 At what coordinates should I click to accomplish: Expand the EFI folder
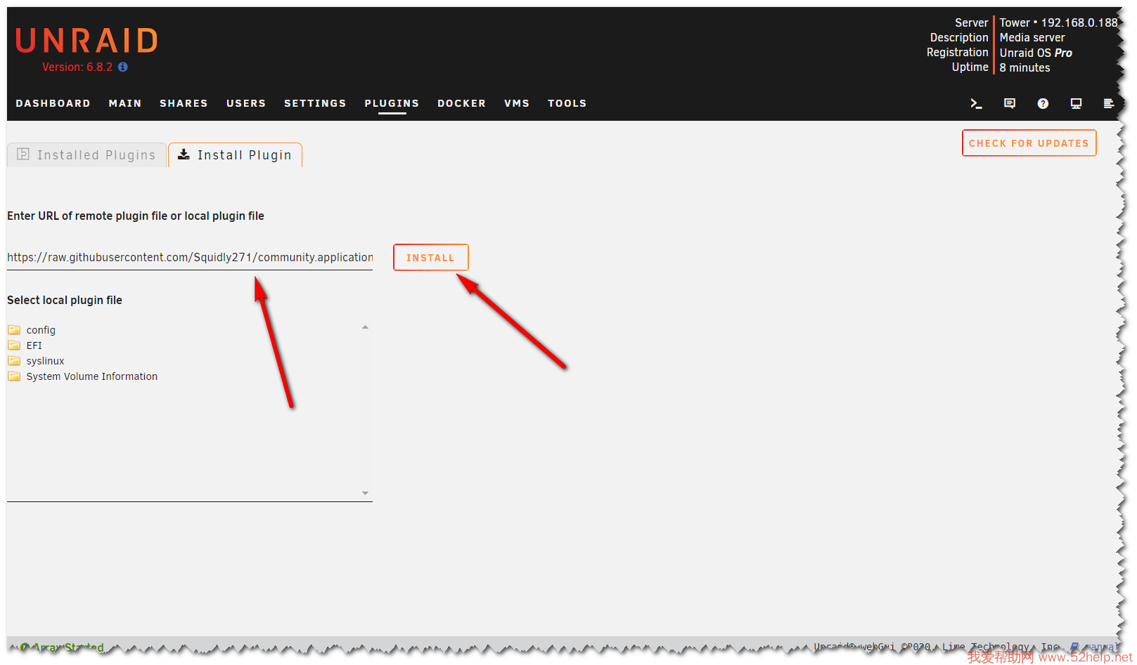click(34, 345)
